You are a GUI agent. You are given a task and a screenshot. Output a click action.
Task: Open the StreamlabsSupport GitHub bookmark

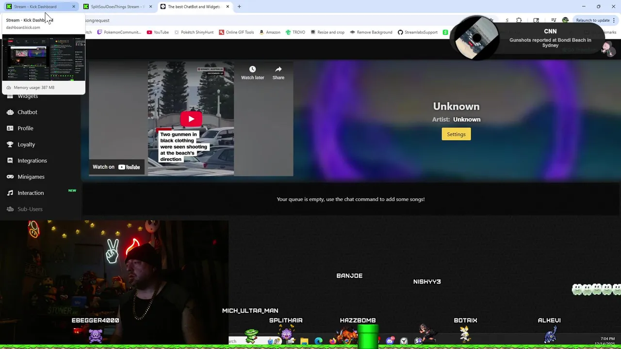point(418,32)
